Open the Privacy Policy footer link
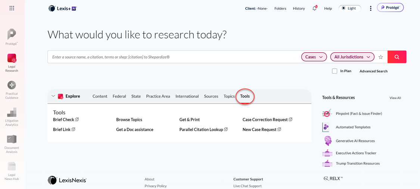This screenshot has width=420, height=189. coord(156,186)
